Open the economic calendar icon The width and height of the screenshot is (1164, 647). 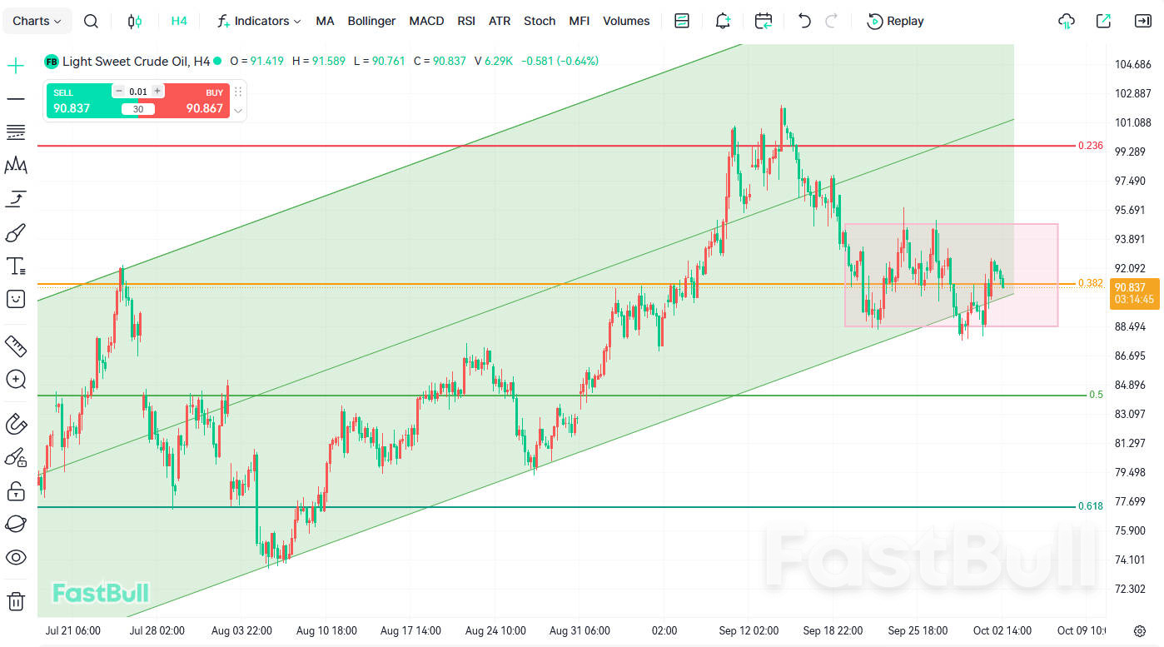tap(764, 21)
